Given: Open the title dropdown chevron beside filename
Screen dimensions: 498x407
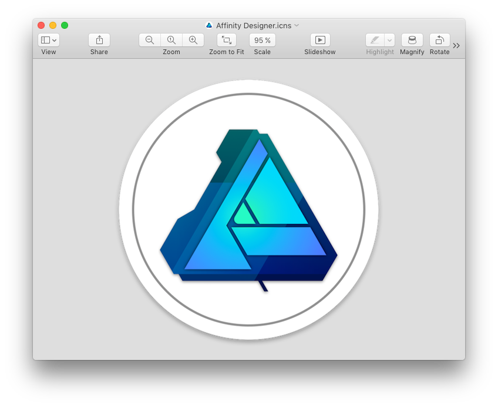Looking at the screenshot, I should point(297,25).
